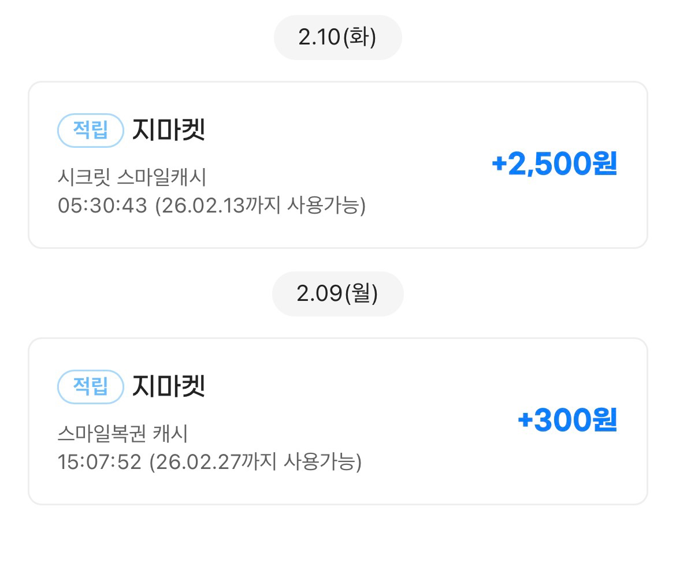This screenshot has width=676, height=566.
Task: Select the 적립 badge on the +300원 entry
Action: point(91,387)
